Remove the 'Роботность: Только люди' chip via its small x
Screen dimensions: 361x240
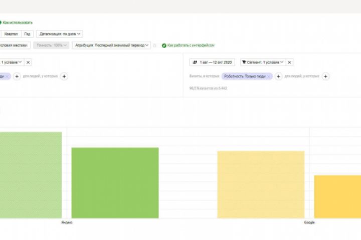pos(268,76)
